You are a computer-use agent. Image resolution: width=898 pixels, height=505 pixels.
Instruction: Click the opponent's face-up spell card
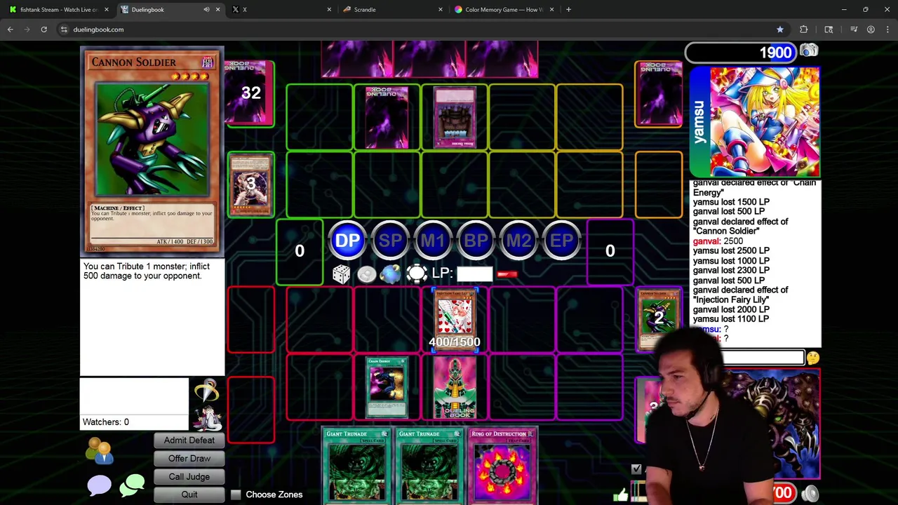tap(455, 117)
